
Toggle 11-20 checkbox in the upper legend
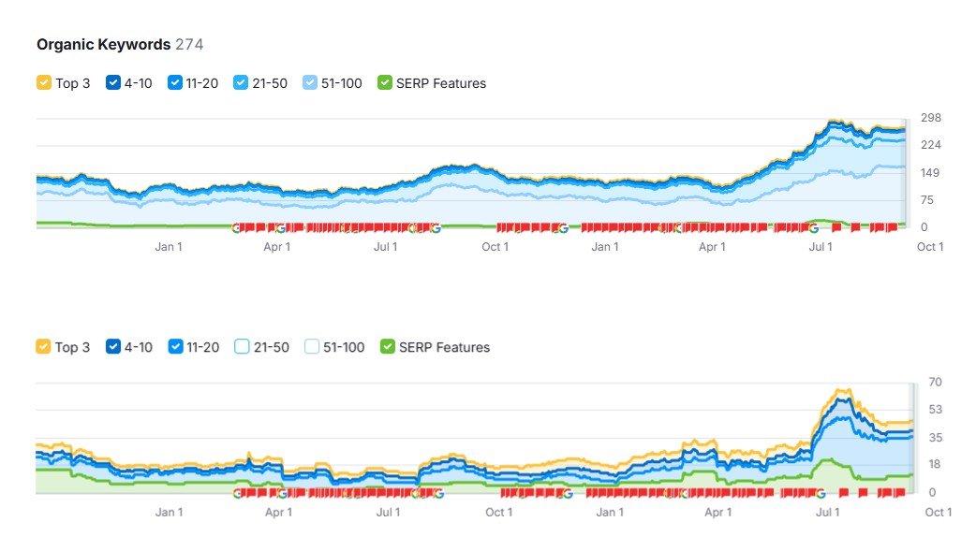click(174, 83)
